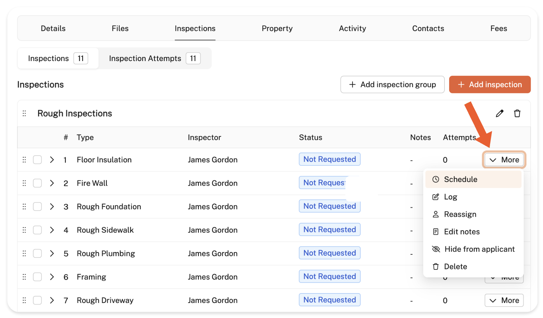The image size is (543, 318).
Task: Switch to the Property tab
Action: [277, 29]
